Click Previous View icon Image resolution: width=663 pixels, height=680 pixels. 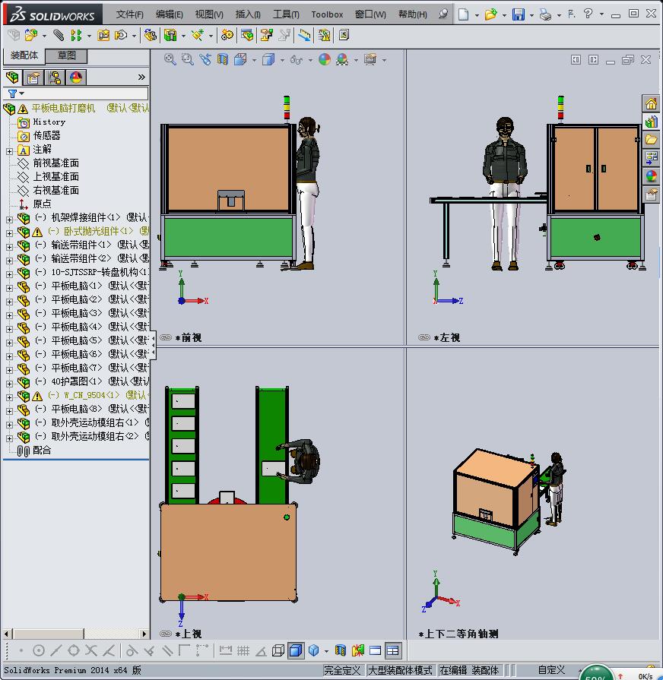pyautogui.click(x=205, y=59)
